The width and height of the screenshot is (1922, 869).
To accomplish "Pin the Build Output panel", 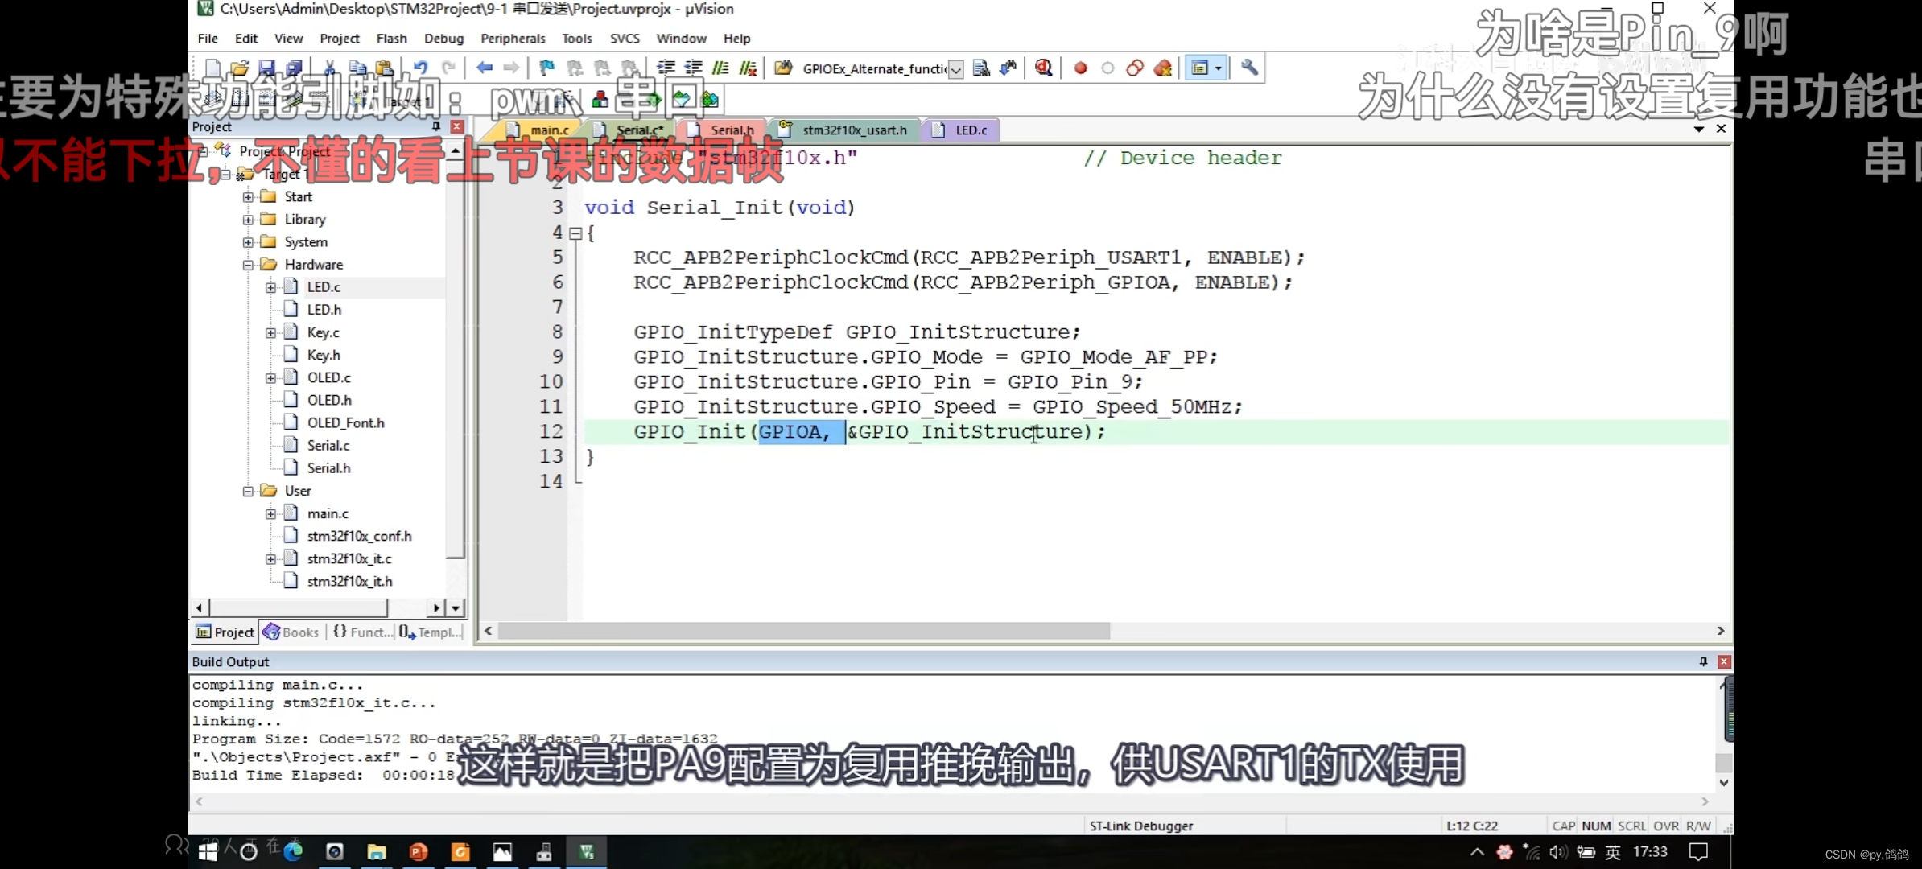I will pyautogui.click(x=1703, y=661).
